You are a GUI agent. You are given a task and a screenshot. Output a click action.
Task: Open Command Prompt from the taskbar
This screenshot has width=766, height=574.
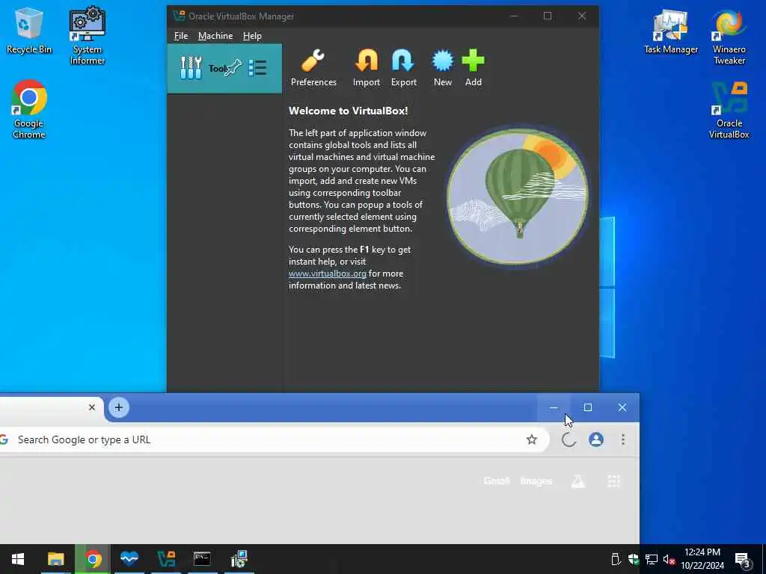tap(202, 559)
